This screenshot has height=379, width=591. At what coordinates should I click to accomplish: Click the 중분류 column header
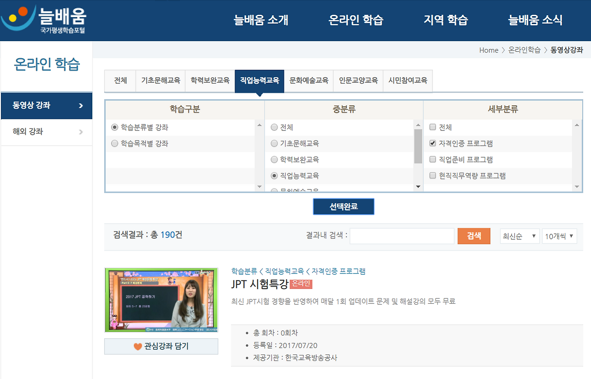point(344,110)
